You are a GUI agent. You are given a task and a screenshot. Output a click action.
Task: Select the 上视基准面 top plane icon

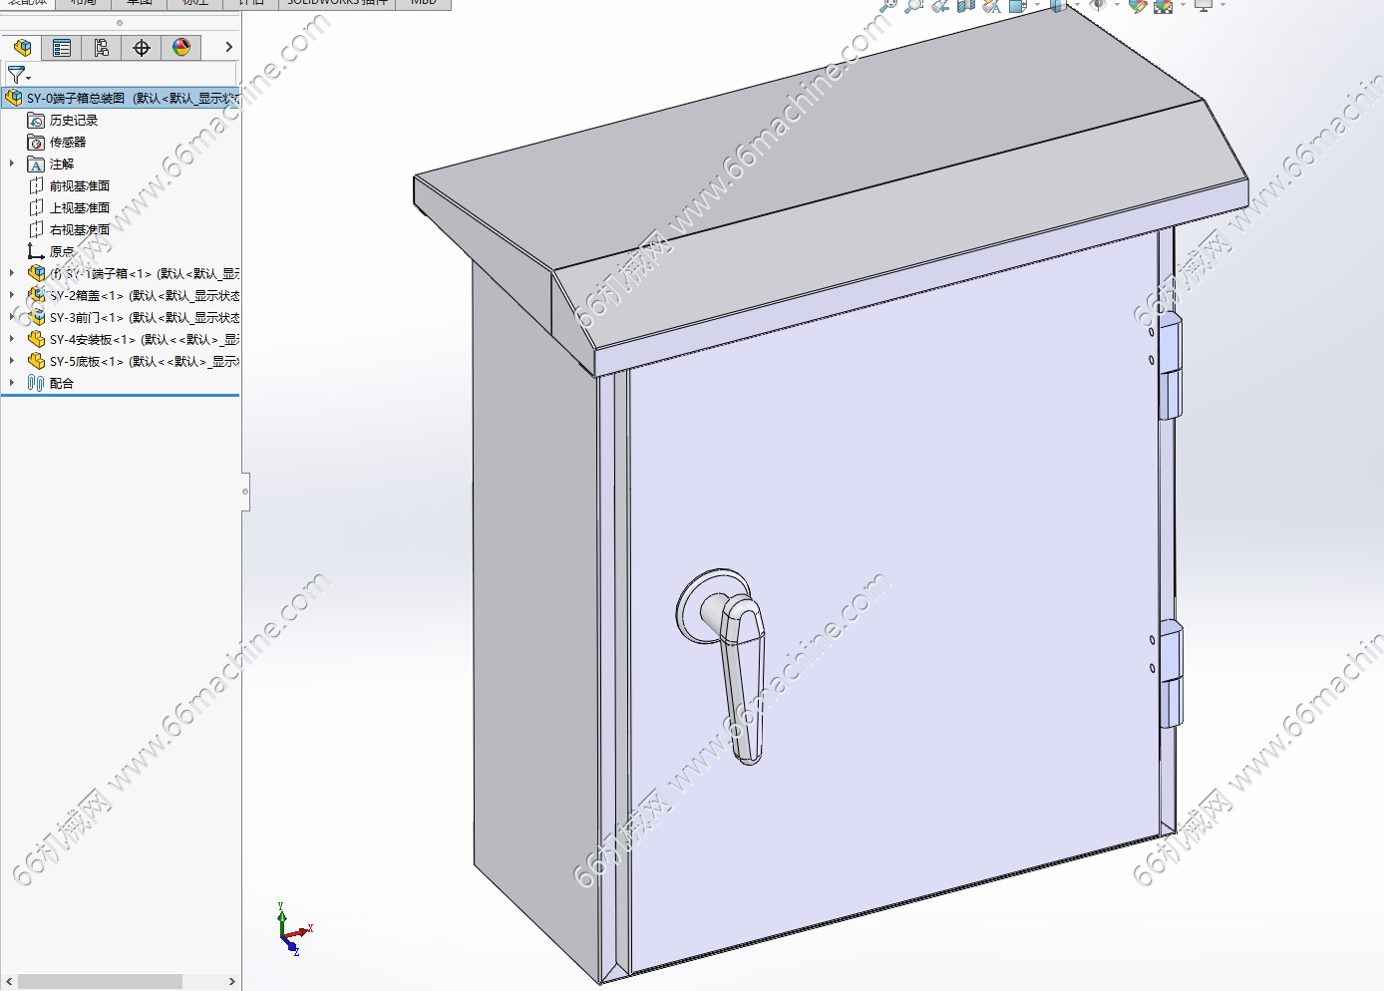coord(36,207)
